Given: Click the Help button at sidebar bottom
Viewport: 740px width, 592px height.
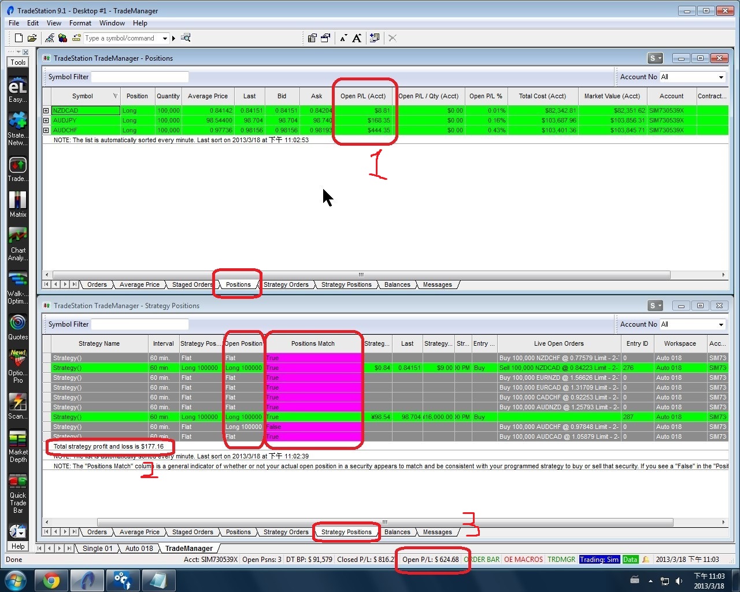Looking at the screenshot, I should [18, 546].
